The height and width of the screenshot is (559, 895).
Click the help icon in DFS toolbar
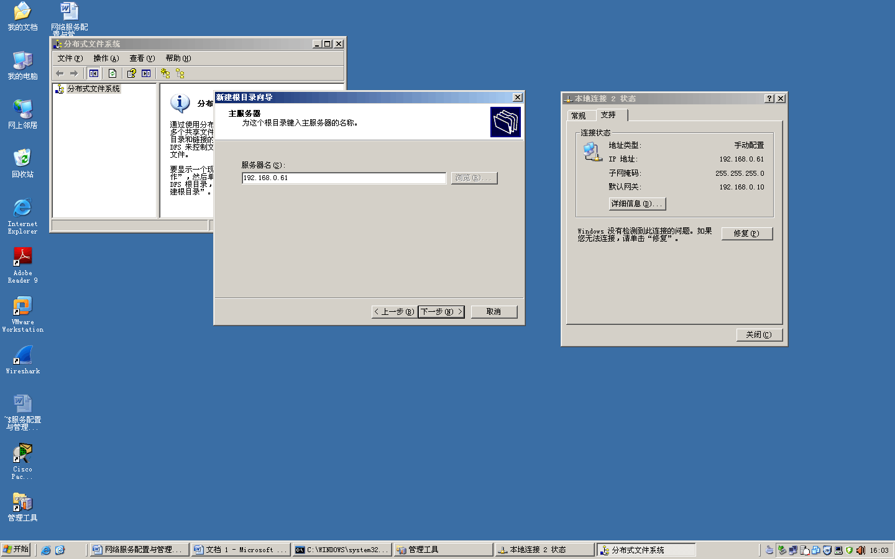(x=132, y=73)
